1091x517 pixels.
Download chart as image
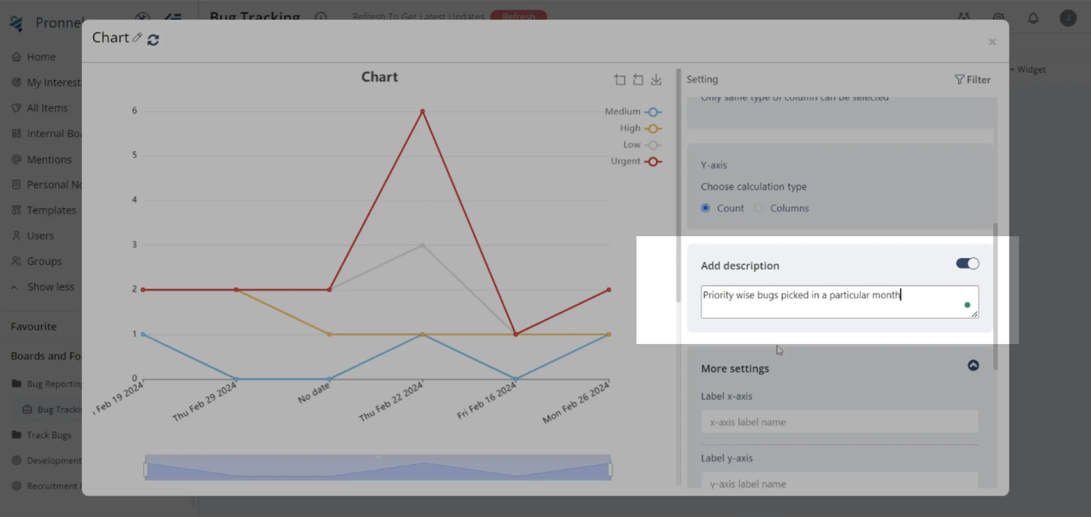click(x=656, y=79)
